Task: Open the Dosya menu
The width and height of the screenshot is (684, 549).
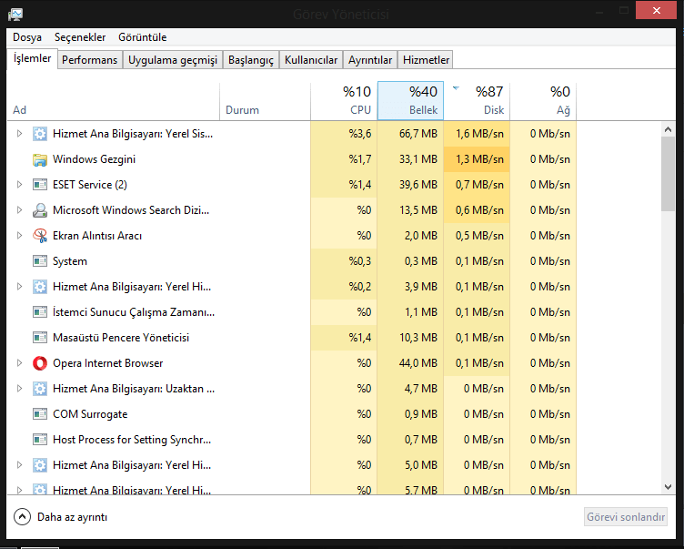Action: (27, 37)
